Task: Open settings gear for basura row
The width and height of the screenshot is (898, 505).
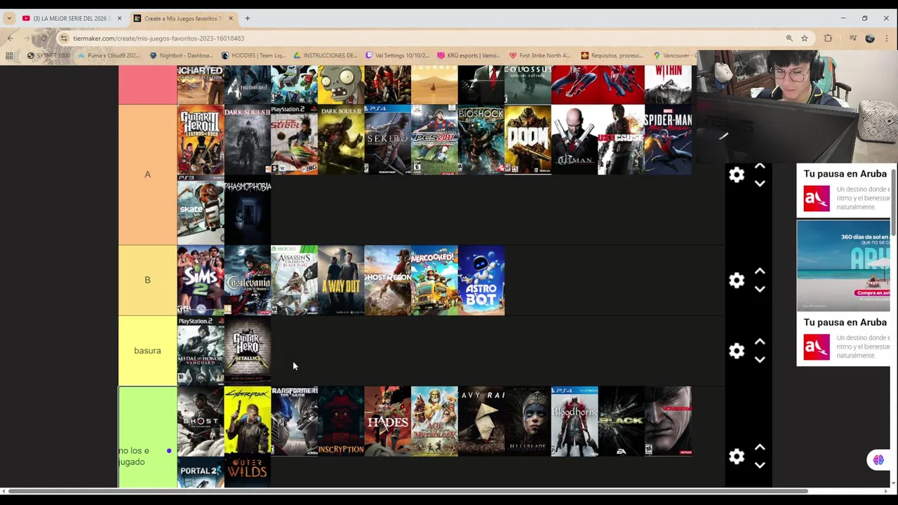Action: [737, 351]
